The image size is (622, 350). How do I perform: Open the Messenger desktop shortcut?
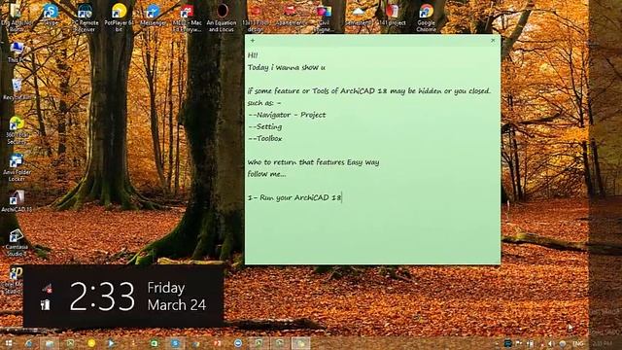(x=154, y=15)
